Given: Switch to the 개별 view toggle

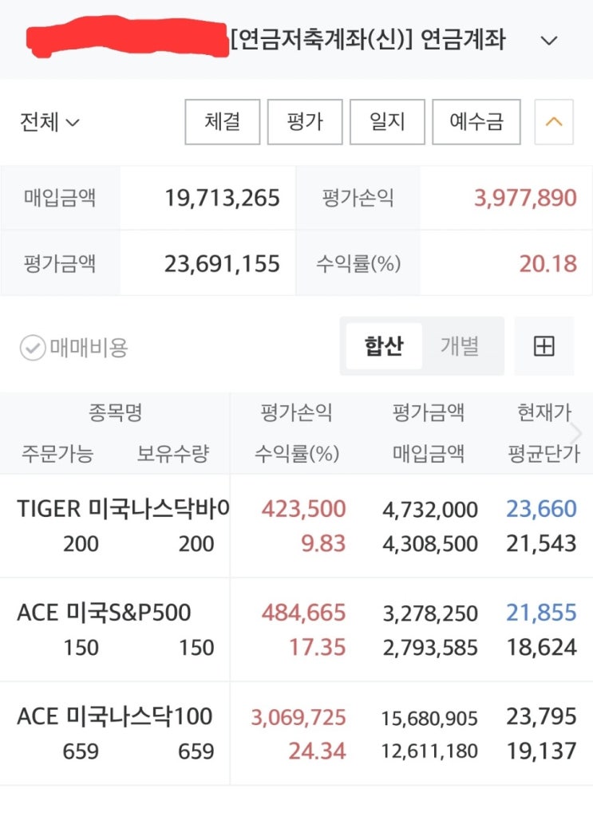Looking at the screenshot, I should coord(460,346).
